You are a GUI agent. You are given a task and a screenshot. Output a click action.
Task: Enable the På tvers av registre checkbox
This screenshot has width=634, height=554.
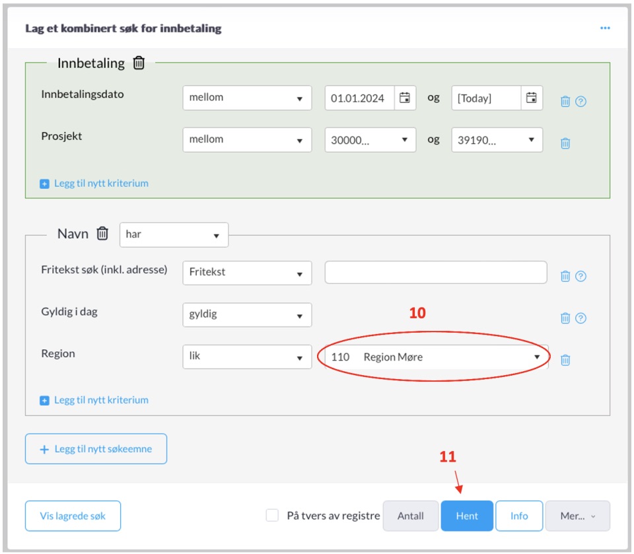click(272, 516)
